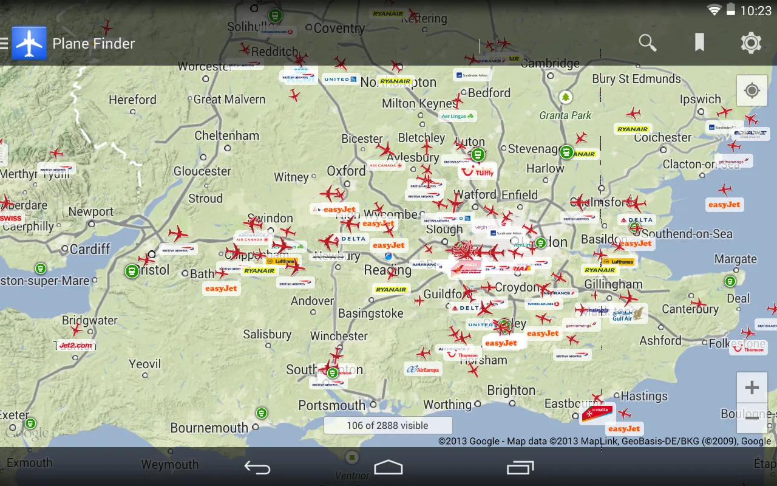This screenshot has height=486, width=777.
Task: Select the TUIfly flight label
Action: pos(477,172)
